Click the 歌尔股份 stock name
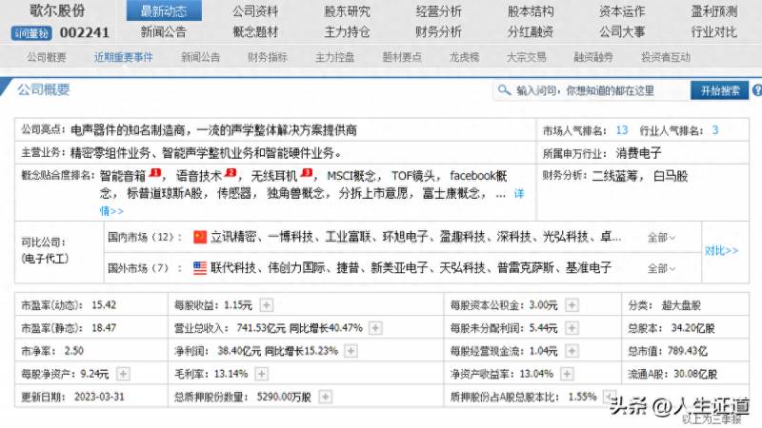The width and height of the screenshot is (762, 428). pyautogui.click(x=57, y=10)
